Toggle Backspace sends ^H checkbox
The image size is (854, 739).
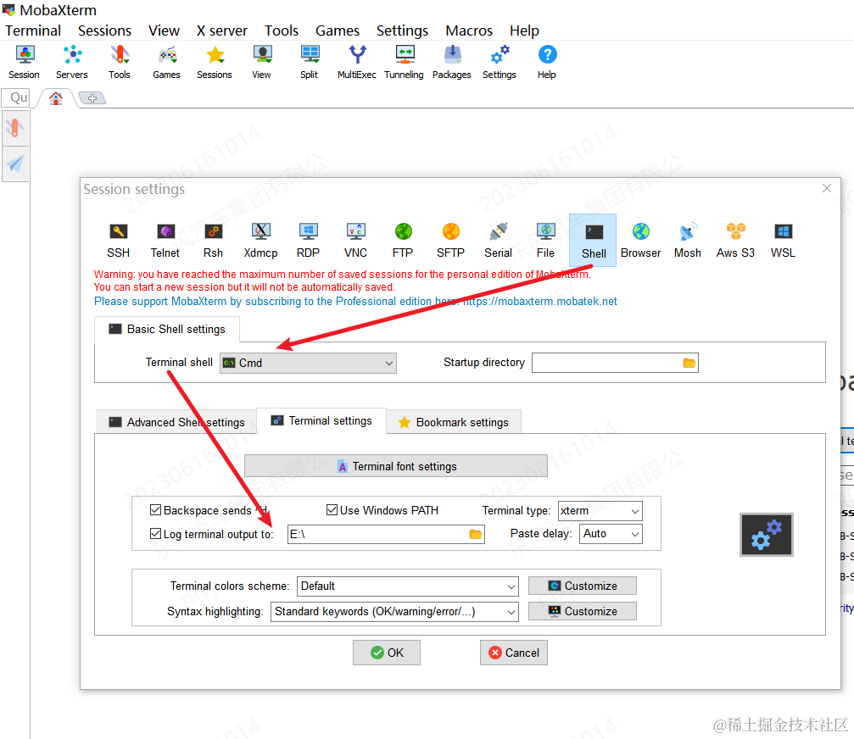(156, 510)
